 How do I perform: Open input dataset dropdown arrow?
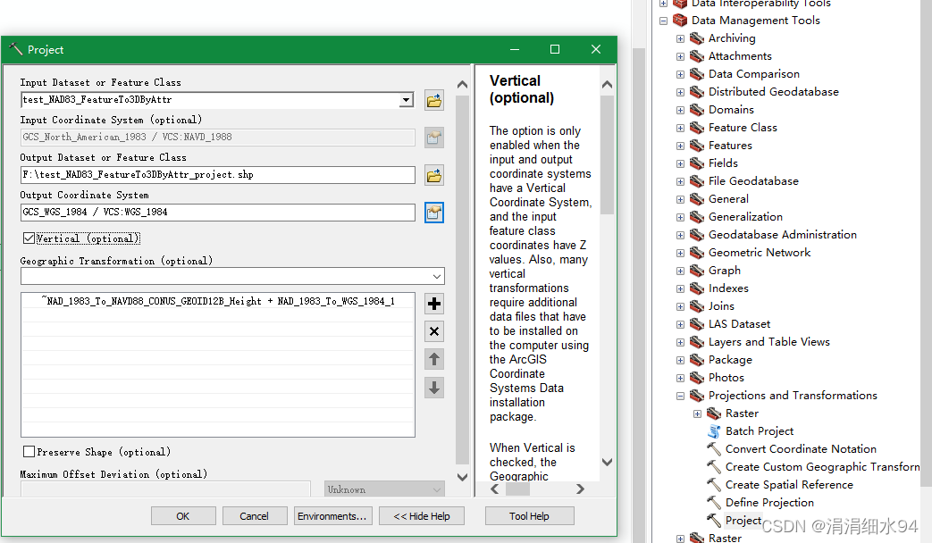(x=407, y=100)
